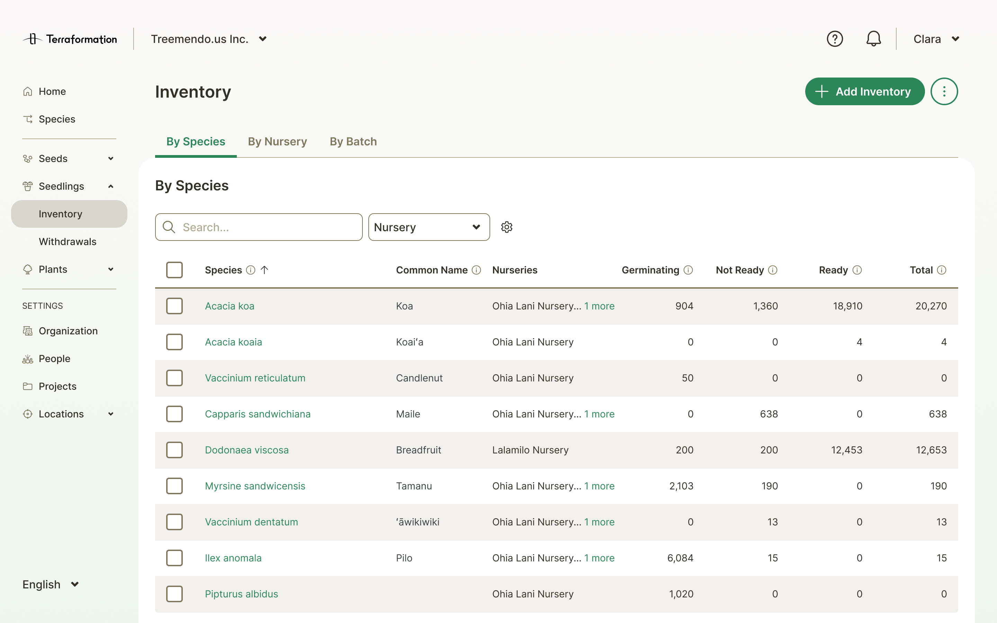Image resolution: width=997 pixels, height=623 pixels.
Task: Click the Add Inventory button
Action: tap(864, 91)
